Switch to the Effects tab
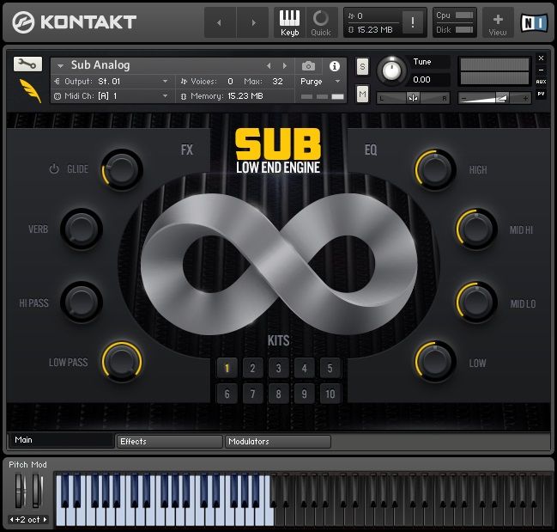Viewport: 557px width, 532px height. (168, 441)
